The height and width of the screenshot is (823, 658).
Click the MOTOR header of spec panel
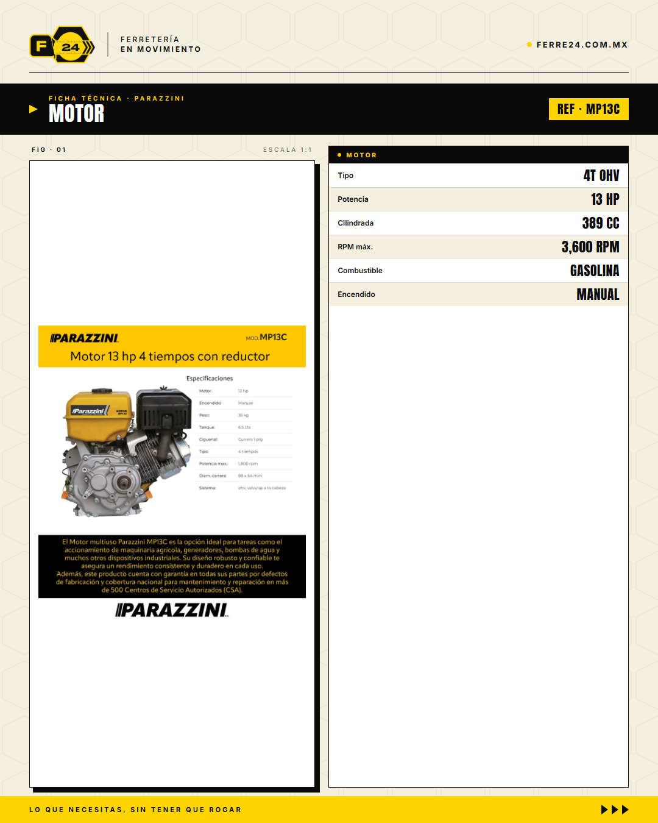click(x=478, y=155)
